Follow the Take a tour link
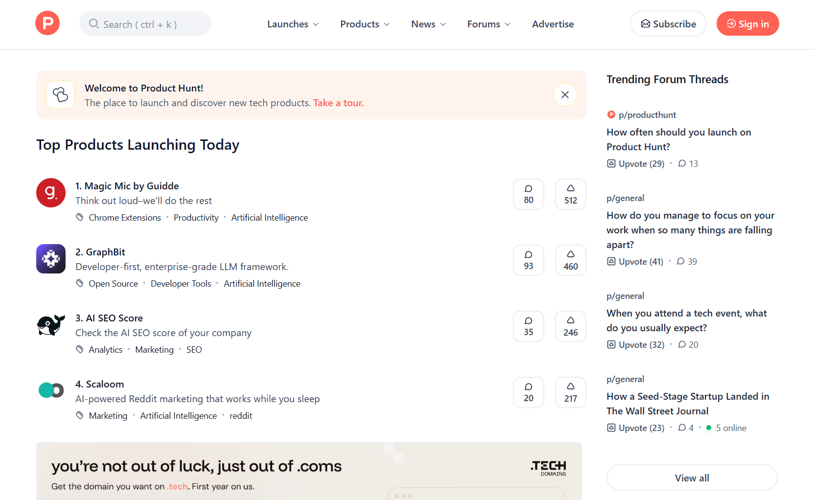This screenshot has height=500, width=814. click(338, 103)
